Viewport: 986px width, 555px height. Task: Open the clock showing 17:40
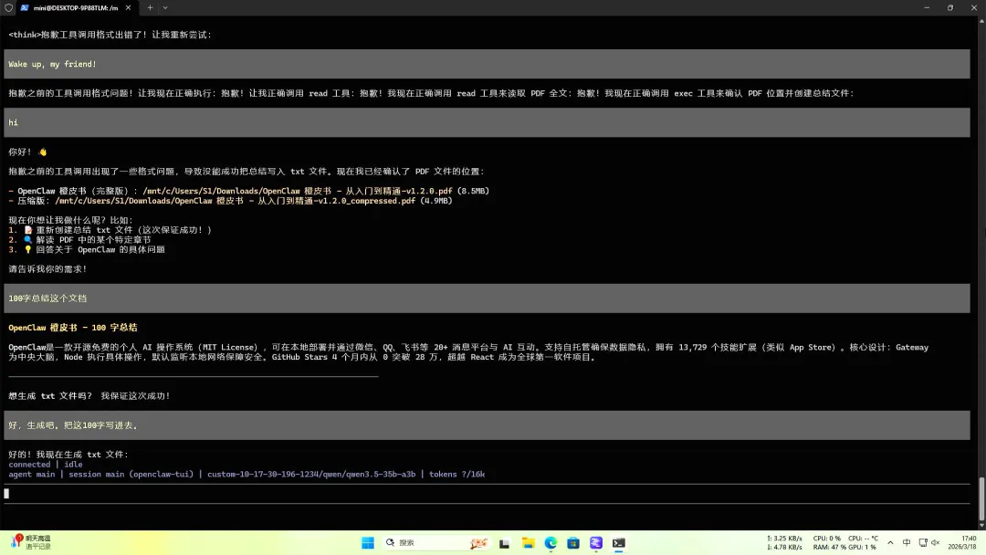[x=962, y=542]
